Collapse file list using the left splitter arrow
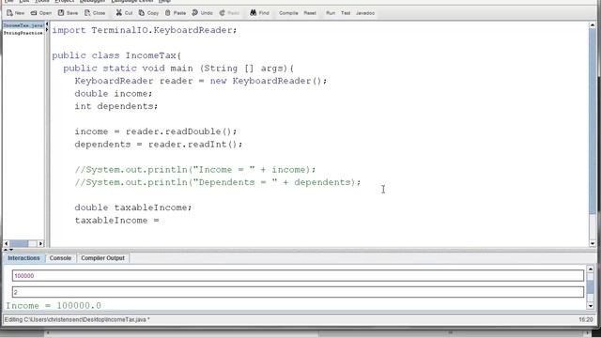Image resolution: width=601 pixels, height=338 pixels. coord(47,24)
